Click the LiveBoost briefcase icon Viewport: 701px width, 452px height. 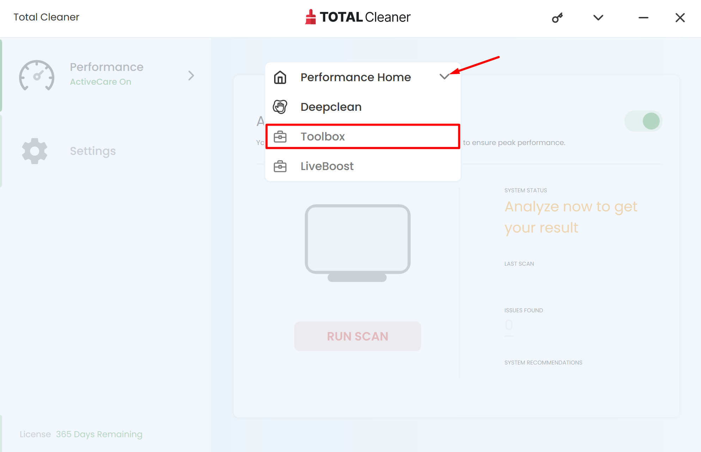click(x=280, y=166)
